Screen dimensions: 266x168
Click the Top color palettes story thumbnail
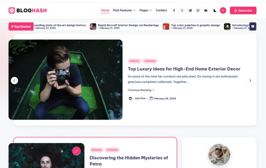click(x=166, y=27)
